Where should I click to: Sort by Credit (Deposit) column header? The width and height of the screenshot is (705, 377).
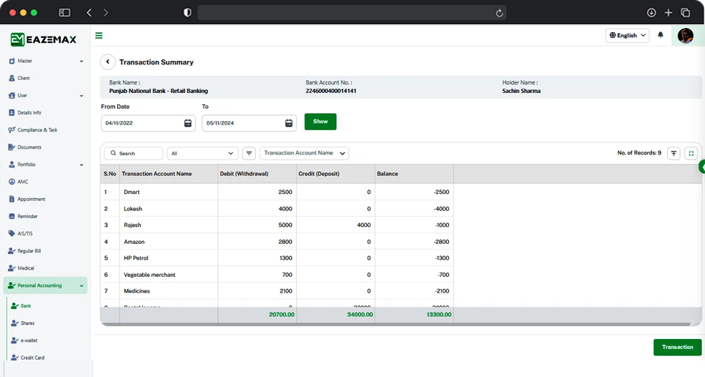point(336,174)
